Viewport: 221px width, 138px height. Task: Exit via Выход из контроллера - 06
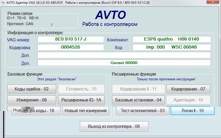114,126
